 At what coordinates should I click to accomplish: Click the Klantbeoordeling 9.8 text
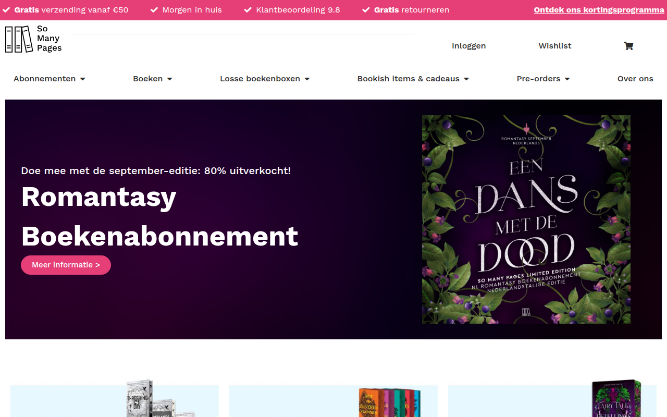tap(298, 10)
